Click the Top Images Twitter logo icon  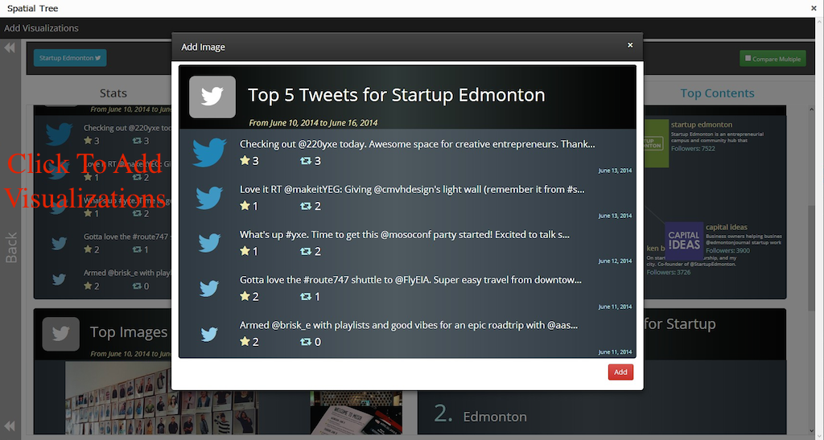61,334
